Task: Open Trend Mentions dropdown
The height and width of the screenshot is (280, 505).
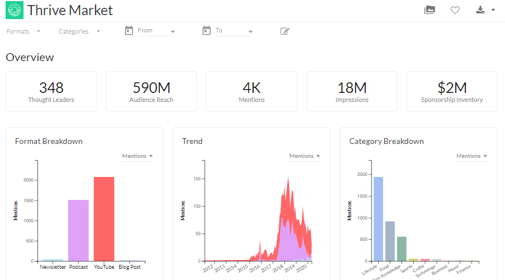Action: (x=304, y=156)
